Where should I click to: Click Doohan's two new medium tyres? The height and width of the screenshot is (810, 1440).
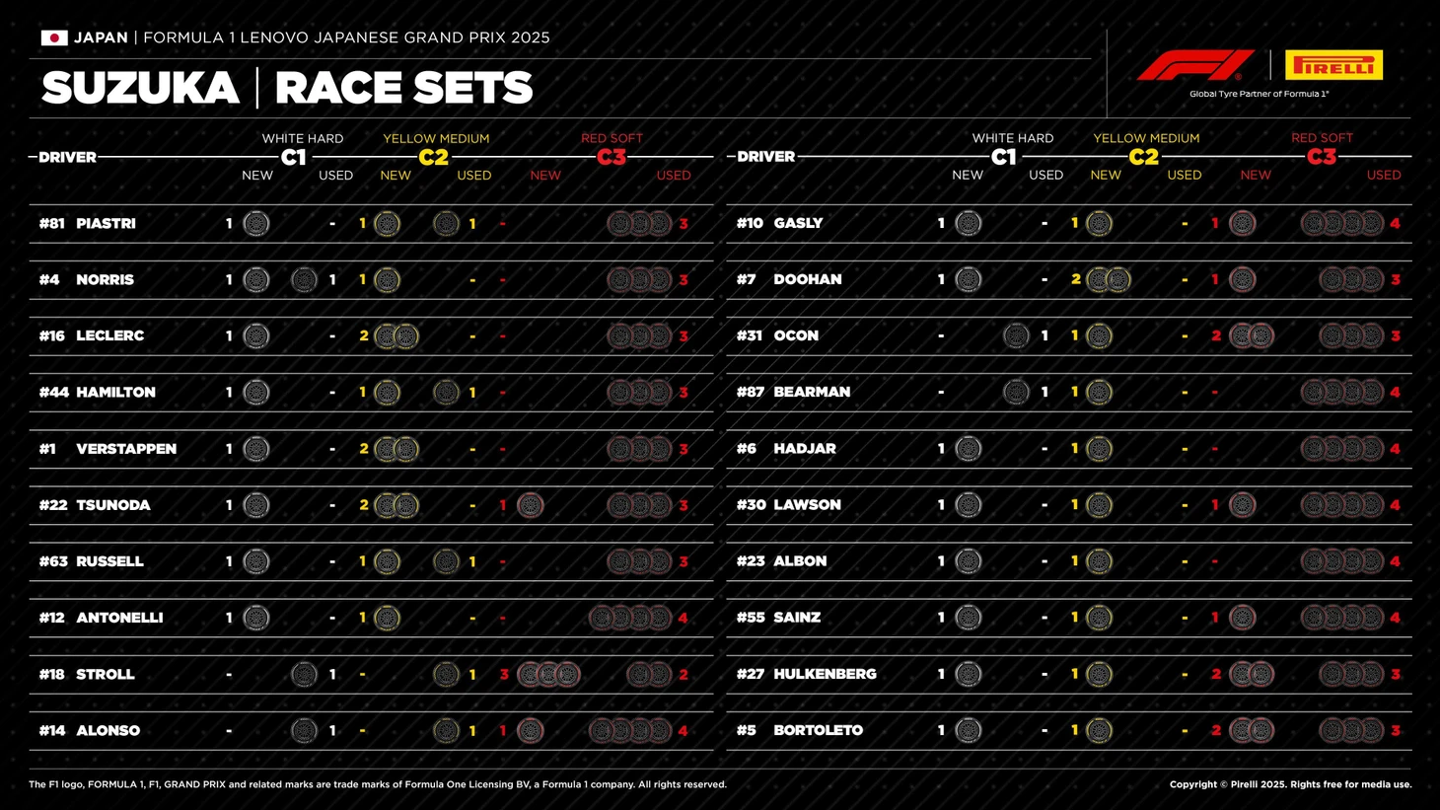(x=1108, y=280)
